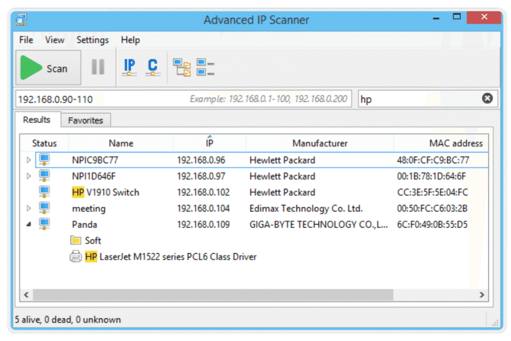Select HP LaserJet M1522 series PCL6 Class Driver
The height and width of the screenshot is (341, 511).
pos(171,257)
